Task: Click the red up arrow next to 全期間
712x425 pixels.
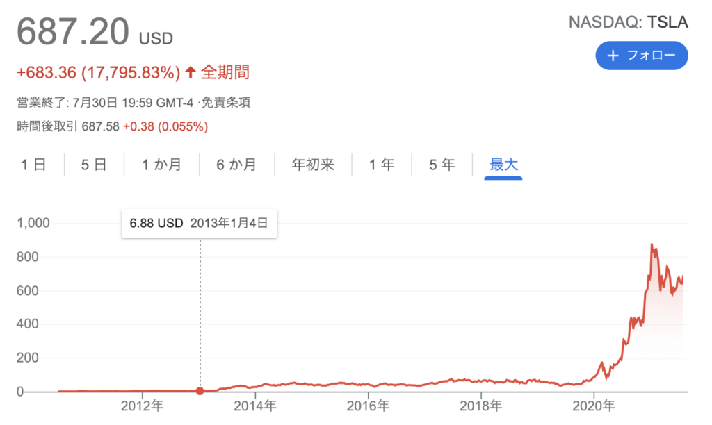Action: point(191,72)
